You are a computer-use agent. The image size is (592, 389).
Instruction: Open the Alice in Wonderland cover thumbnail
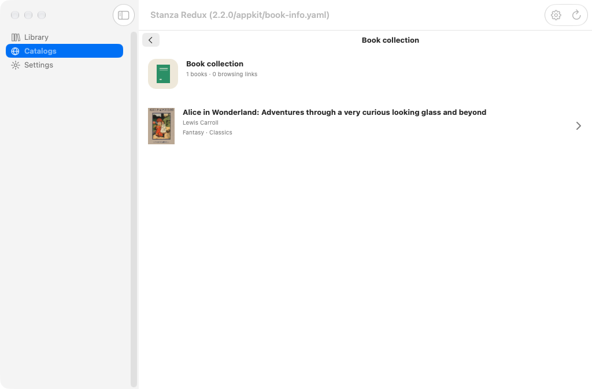(161, 126)
